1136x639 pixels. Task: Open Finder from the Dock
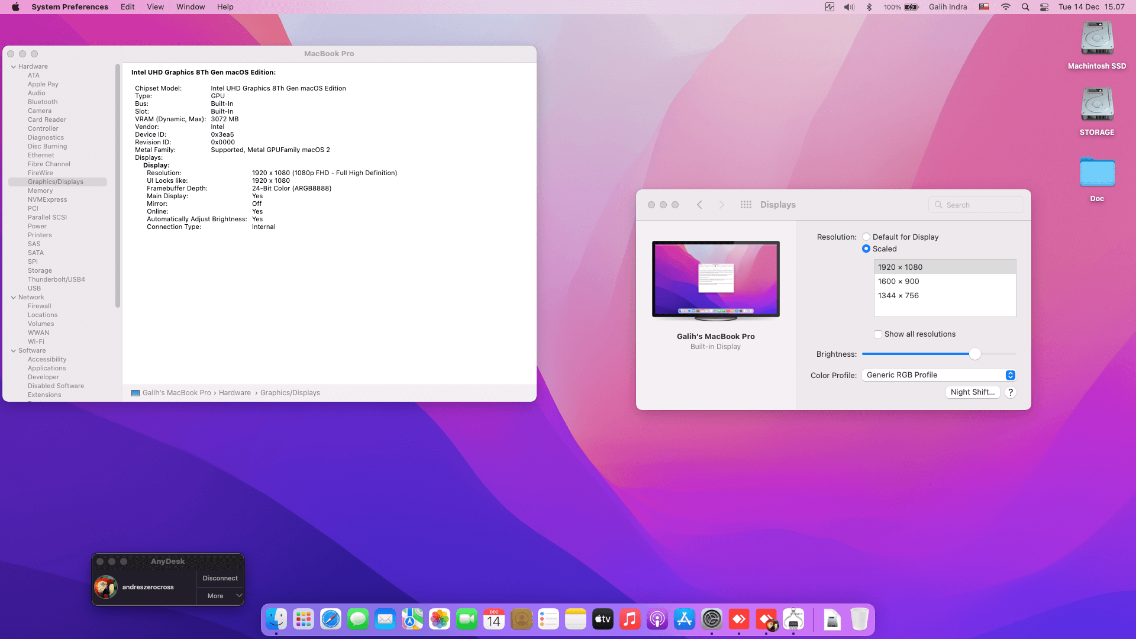(276, 619)
